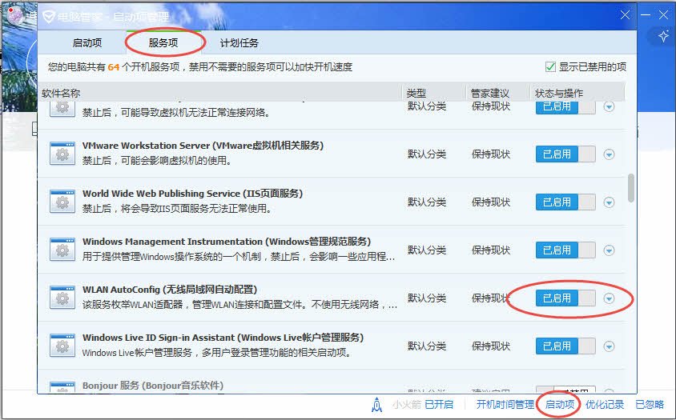Image resolution: width=676 pixels, height=420 pixels.
Task: Click the 状态与操作 column header
Action: [559, 93]
